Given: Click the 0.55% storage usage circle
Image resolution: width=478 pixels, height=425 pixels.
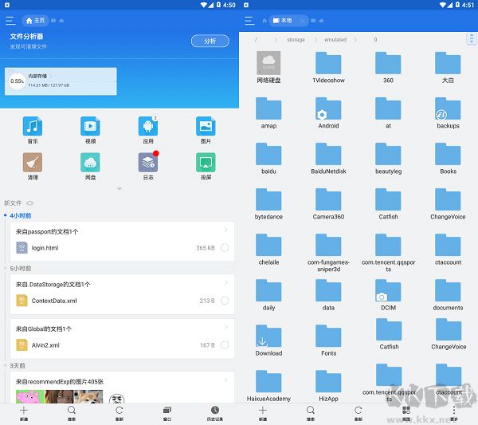Looking at the screenshot, I should (x=17, y=81).
